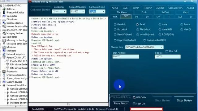The height and width of the screenshot is (111, 198).
Task: Click the 0% progress bar
Action: coord(68,104)
